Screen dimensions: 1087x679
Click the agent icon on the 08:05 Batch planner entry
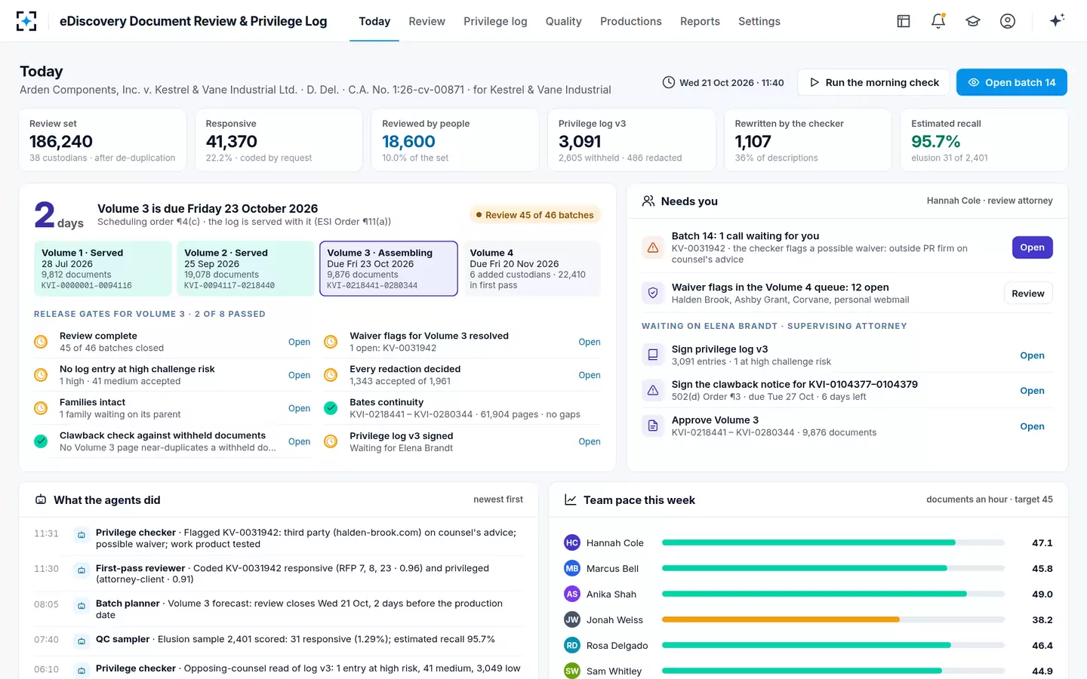(x=81, y=606)
